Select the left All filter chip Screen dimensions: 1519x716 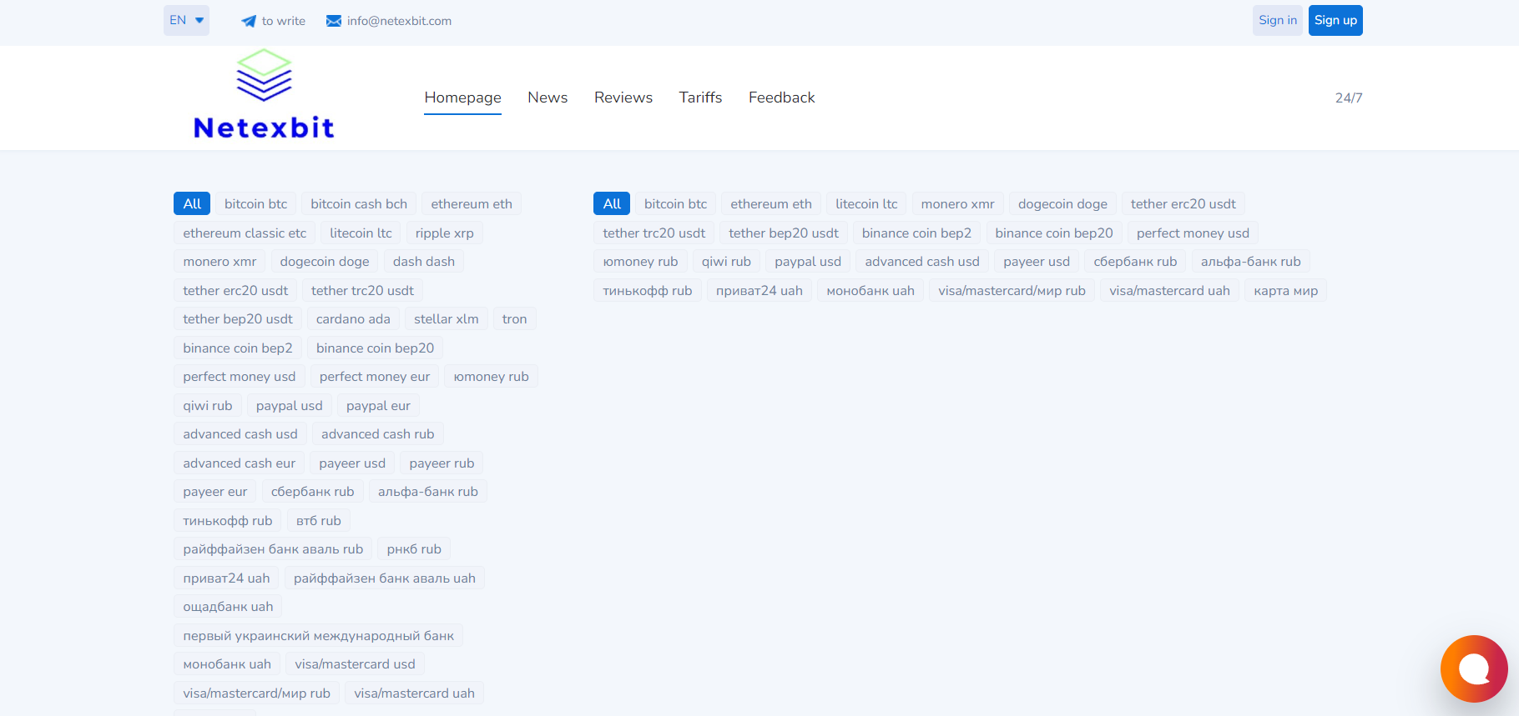point(192,204)
